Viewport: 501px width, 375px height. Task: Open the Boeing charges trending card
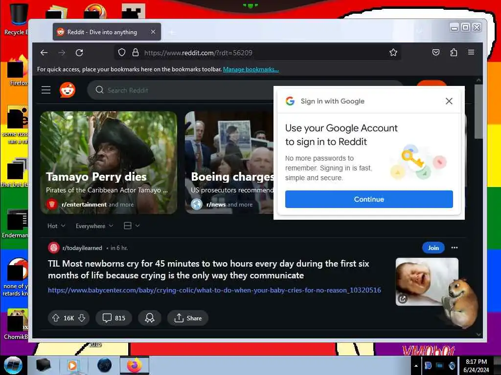(x=229, y=163)
